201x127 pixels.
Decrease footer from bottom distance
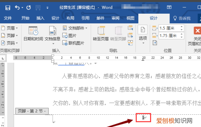tap(182, 37)
